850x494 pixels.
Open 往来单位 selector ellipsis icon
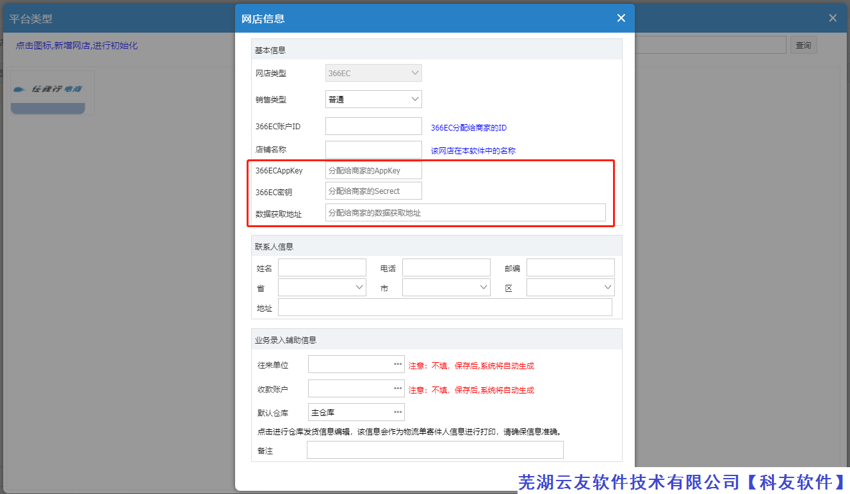click(398, 364)
